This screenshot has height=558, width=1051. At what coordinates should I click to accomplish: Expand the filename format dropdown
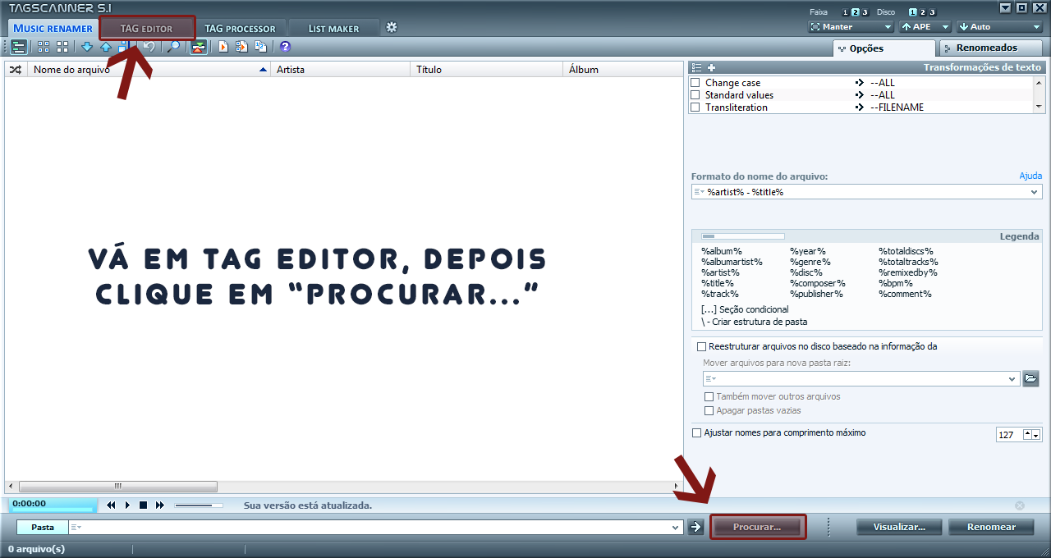pos(1034,192)
